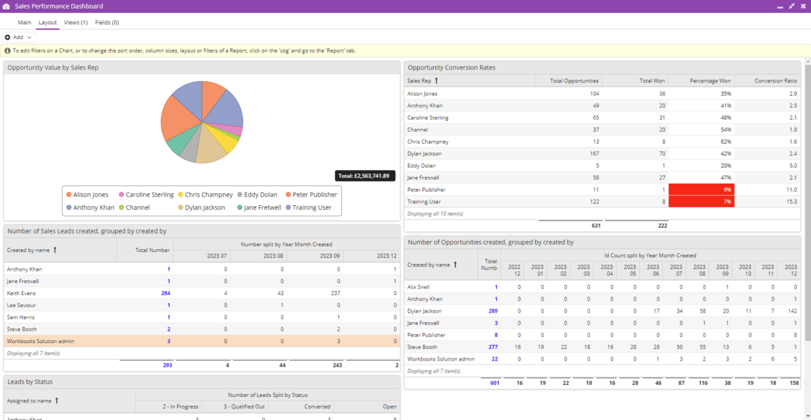Click Dylan Jackson's 289 opportunities total
The height and width of the screenshot is (420, 811).
[493, 311]
